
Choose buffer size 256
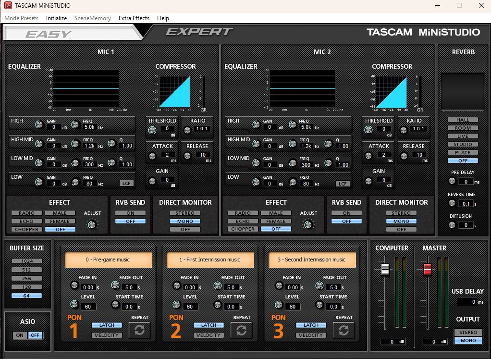tap(26, 278)
